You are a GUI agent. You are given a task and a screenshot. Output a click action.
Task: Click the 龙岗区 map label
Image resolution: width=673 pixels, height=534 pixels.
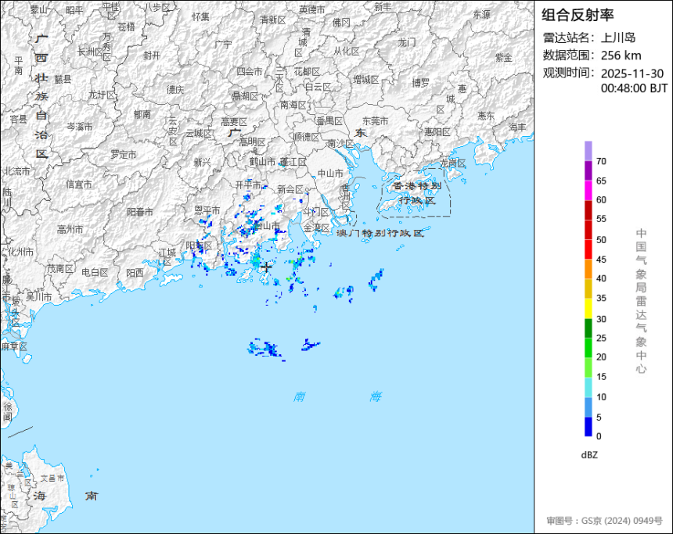pos(453,163)
